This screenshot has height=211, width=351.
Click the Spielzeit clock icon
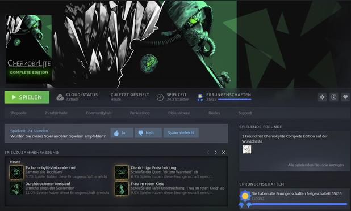click(160, 97)
